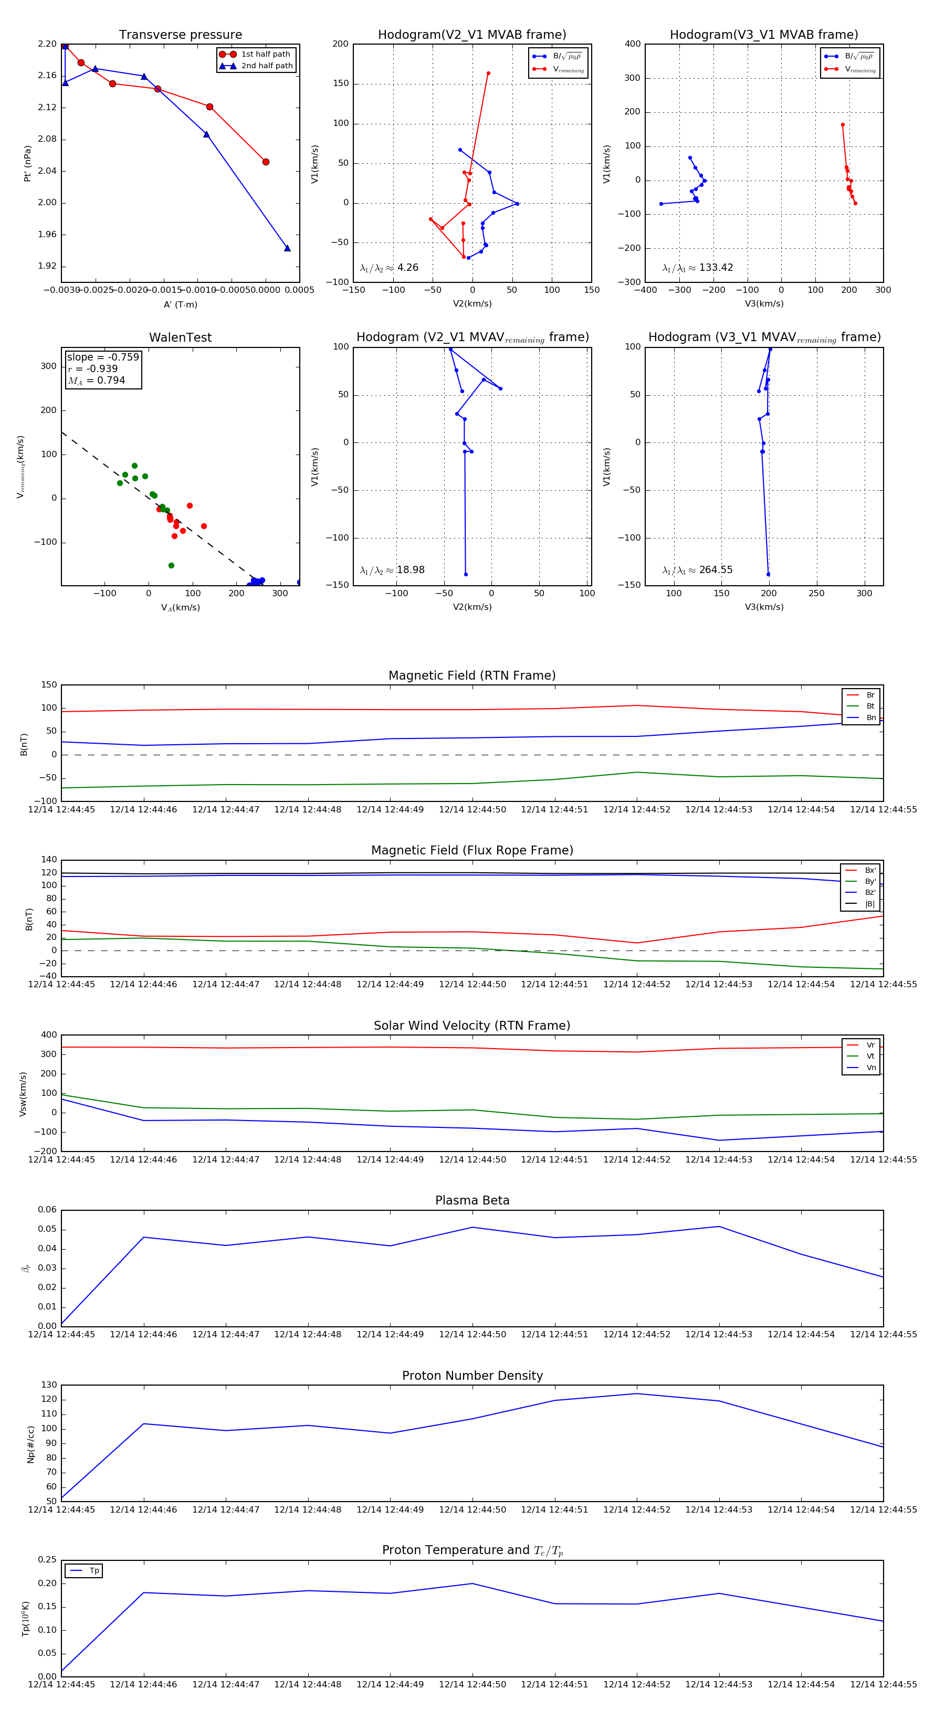Click outlier green dot below WalenTest fit line
This screenshot has width=945, height=1732.
(x=172, y=565)
